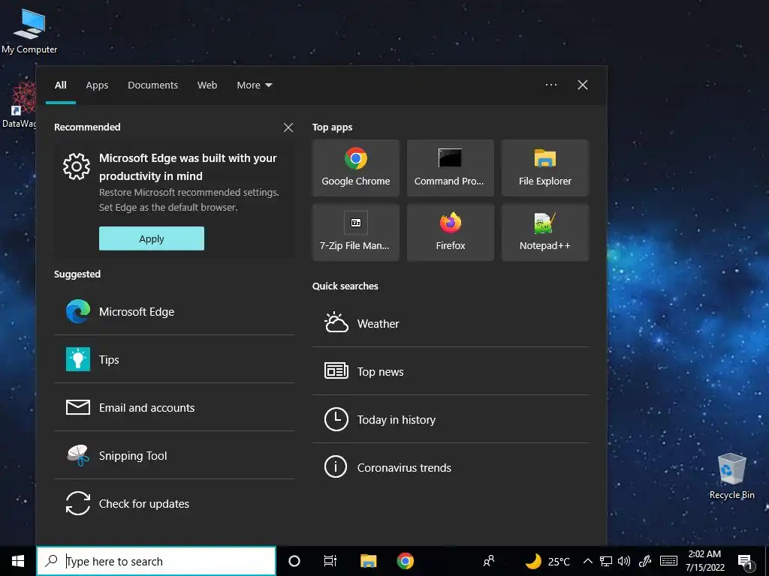Open the notification action center
This screenshot has width=769, height=576.
[x=746, y=561]
